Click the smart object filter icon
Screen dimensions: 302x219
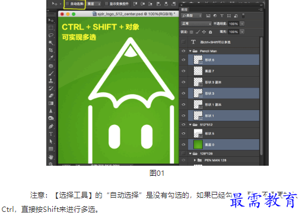236,15
